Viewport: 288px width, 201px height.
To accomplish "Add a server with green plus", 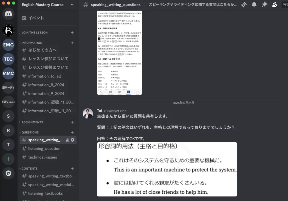I will coord(8,159).
